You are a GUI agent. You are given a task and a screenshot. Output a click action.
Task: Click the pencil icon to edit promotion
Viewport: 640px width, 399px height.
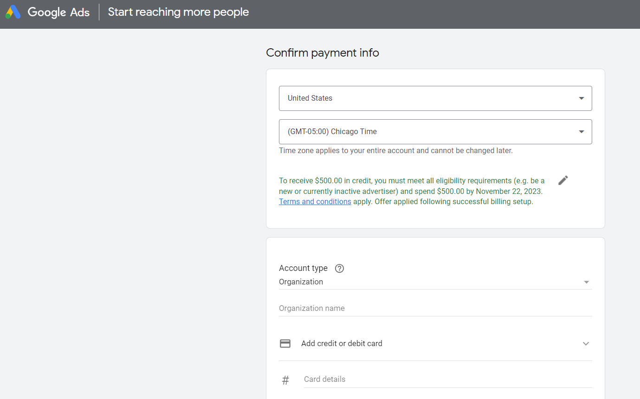pos(563,180)
